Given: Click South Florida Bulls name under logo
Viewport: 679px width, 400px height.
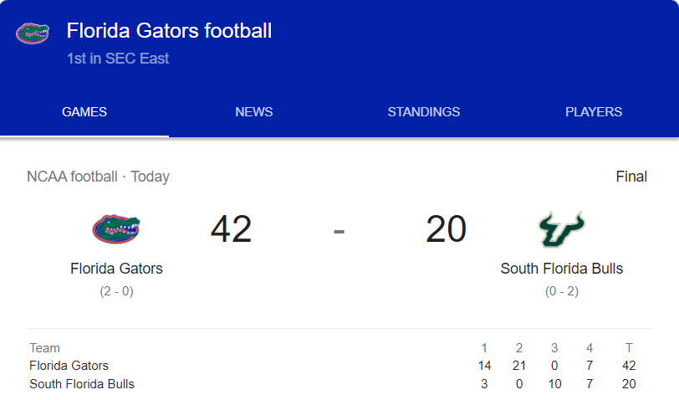Looking at the screenshot, I should 561,269.
